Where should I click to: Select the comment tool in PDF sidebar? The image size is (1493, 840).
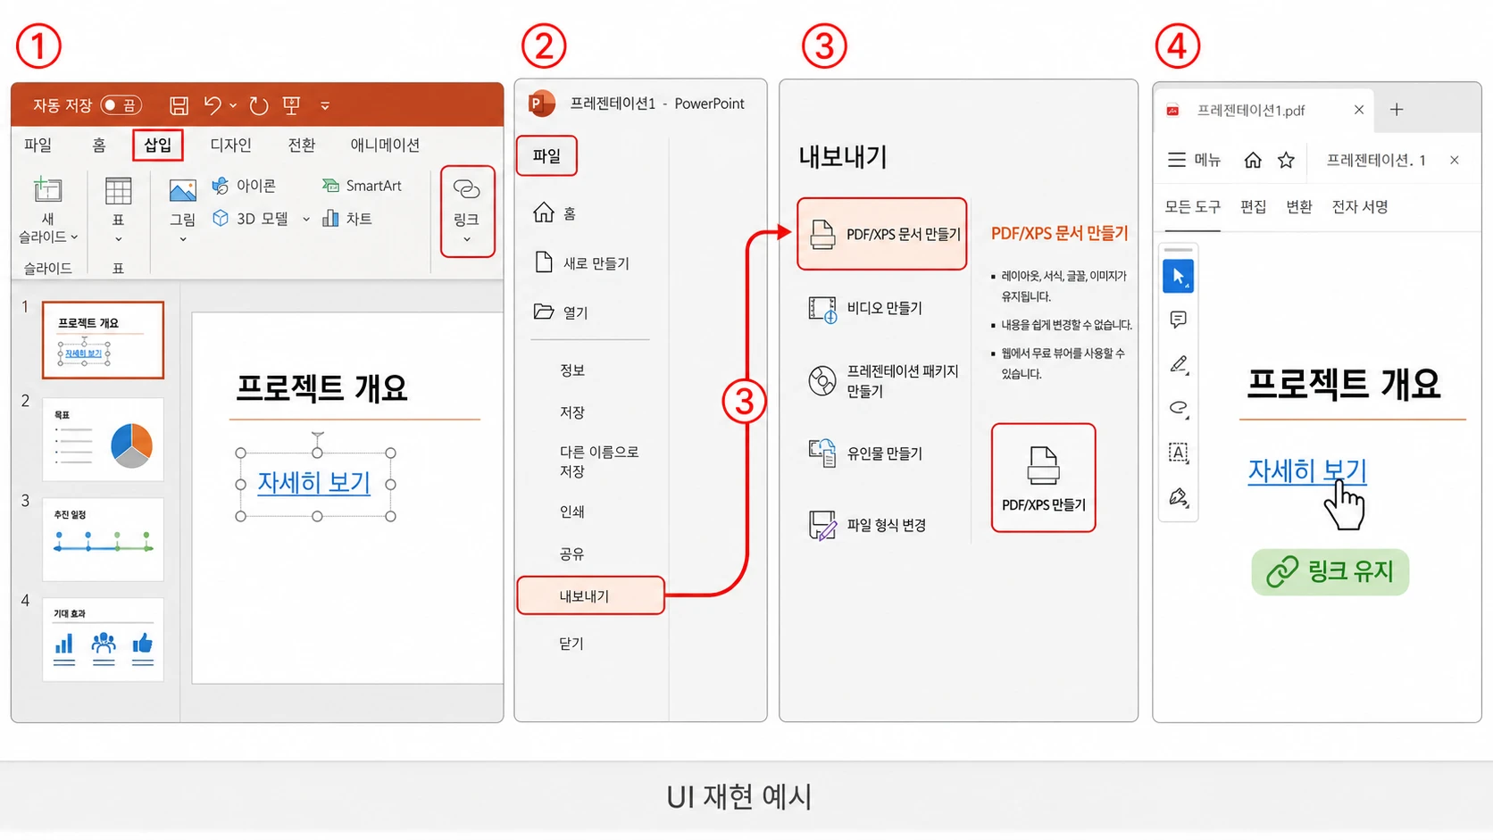point(1179,320)
